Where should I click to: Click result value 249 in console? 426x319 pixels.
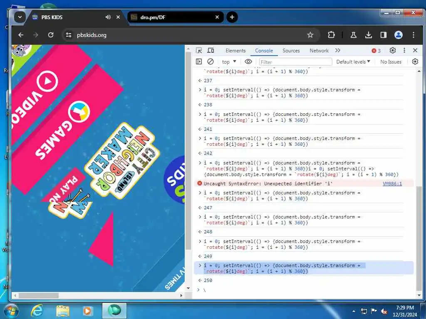pyautogui.click(x=208, y=256)
